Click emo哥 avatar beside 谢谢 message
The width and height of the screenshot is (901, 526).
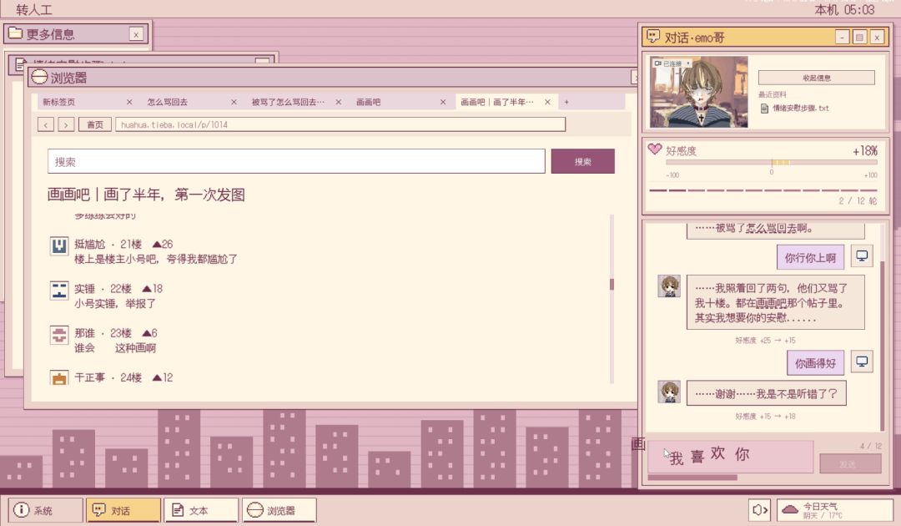669,392
